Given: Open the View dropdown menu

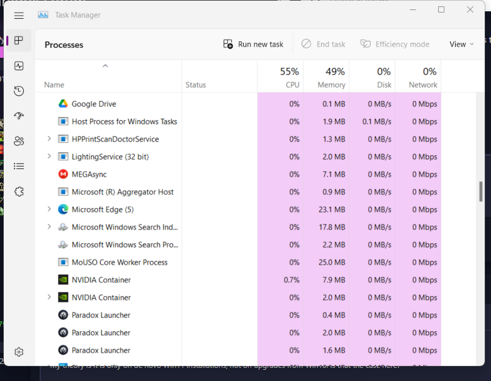Looking at the screenshot, I should pyautogui.click(x=461, y=44).
